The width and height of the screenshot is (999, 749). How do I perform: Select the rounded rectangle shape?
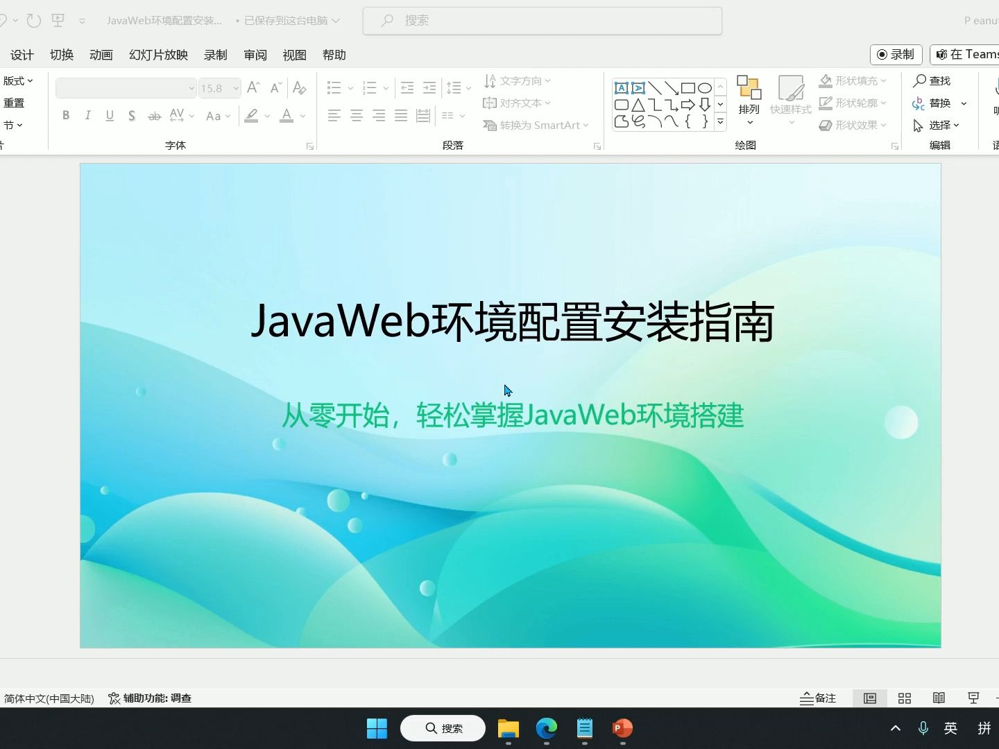(x=622, y=105)
